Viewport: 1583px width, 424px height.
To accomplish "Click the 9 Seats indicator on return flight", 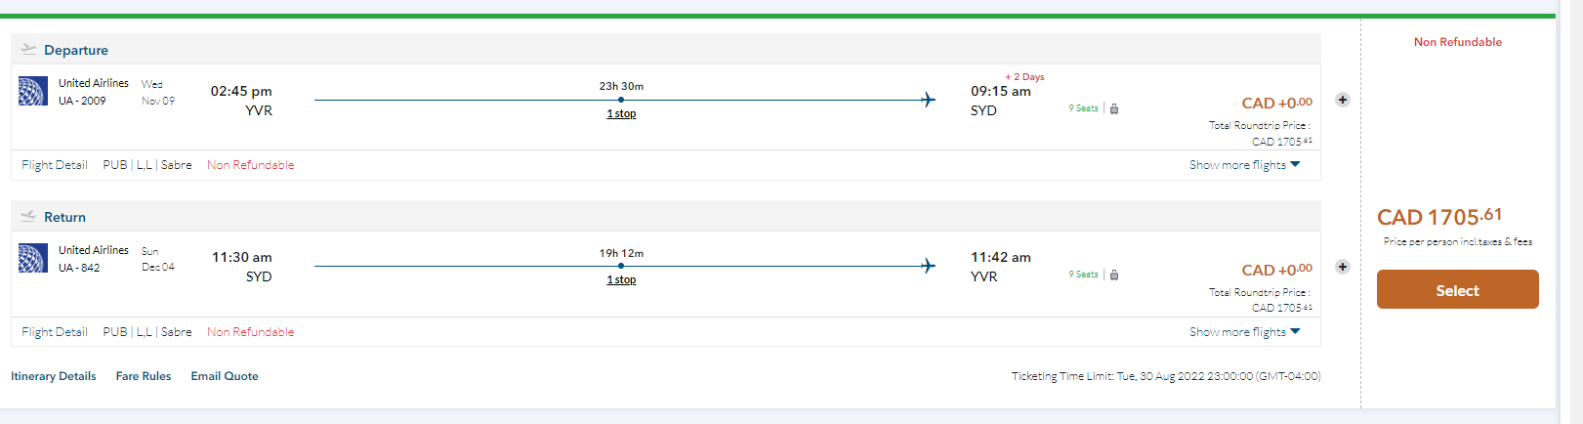I will [1083, 275].
